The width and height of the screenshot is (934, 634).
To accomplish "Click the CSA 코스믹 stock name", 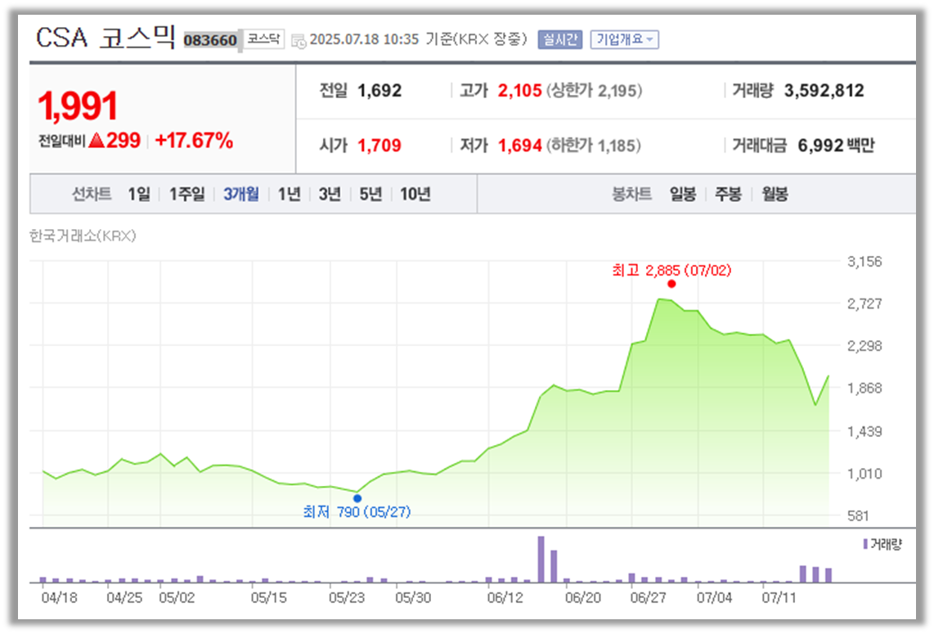I will [x=106, y=38].
